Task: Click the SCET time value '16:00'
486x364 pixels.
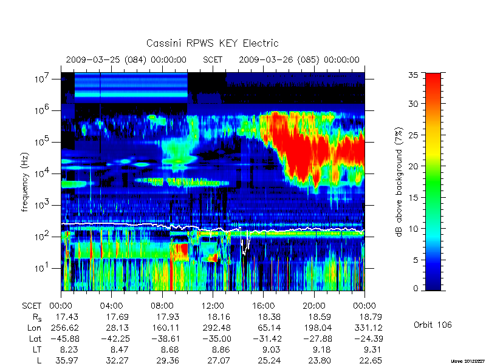Action: (263, 306)
